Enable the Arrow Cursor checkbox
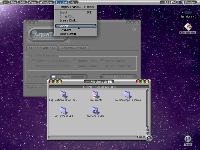The width and height of the screenshot is (200, 150). (102, 61)
